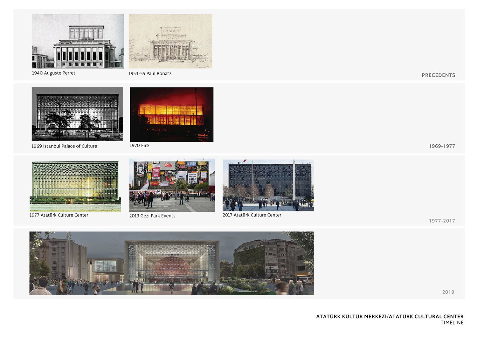
Task: Select the 2013 Gezi Park Events photo
Action: coord(172,185)
